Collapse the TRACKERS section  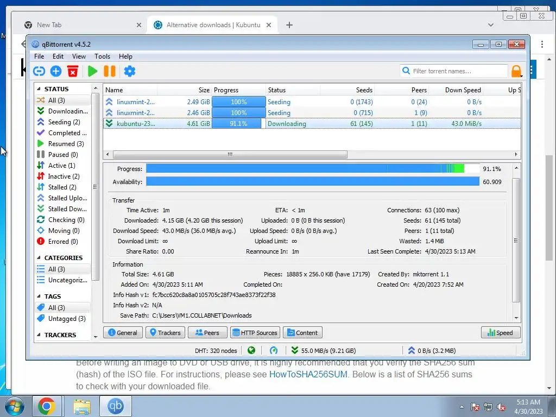[39, 335]
